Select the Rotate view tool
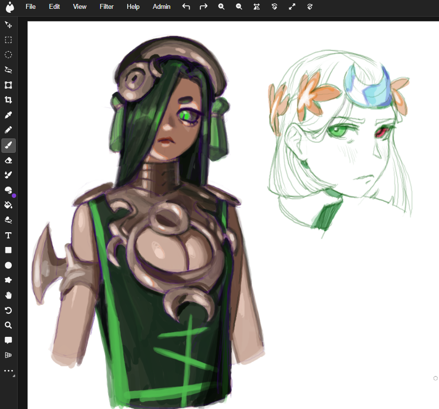This screenshot has height=409, width=439. coord(8,310)
